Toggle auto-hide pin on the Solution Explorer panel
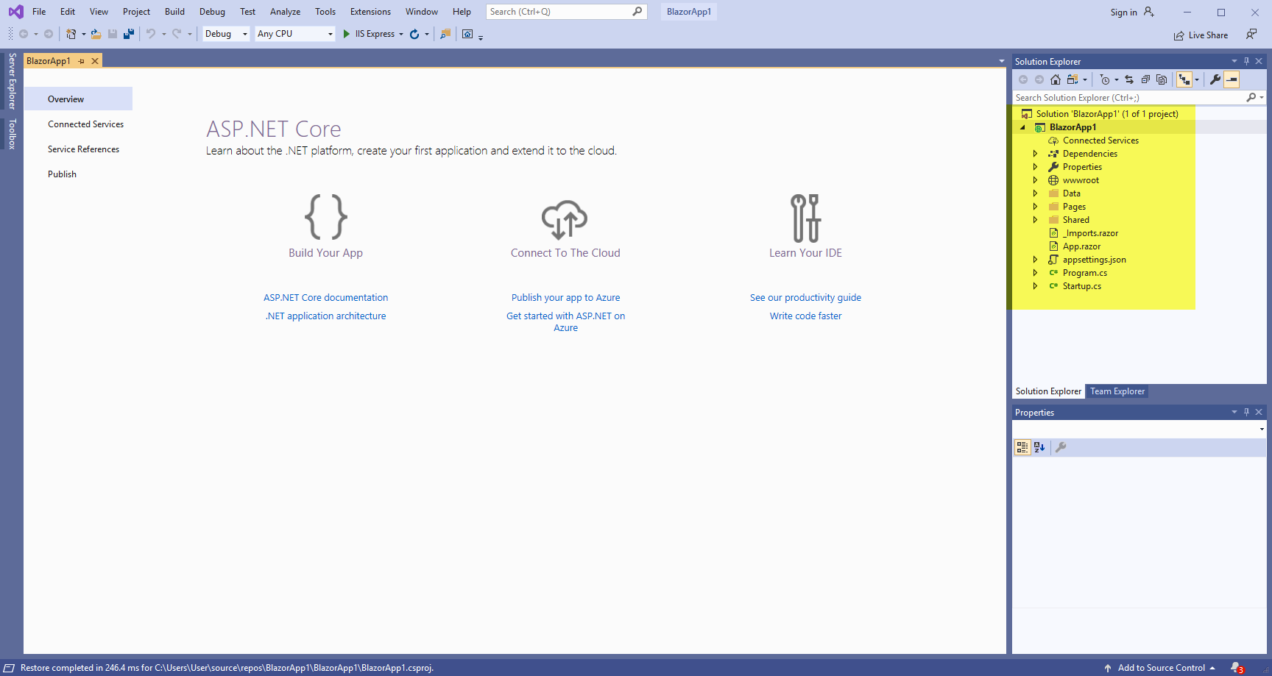Viewport: 1272px width, 676px height. click(1246, 61)
